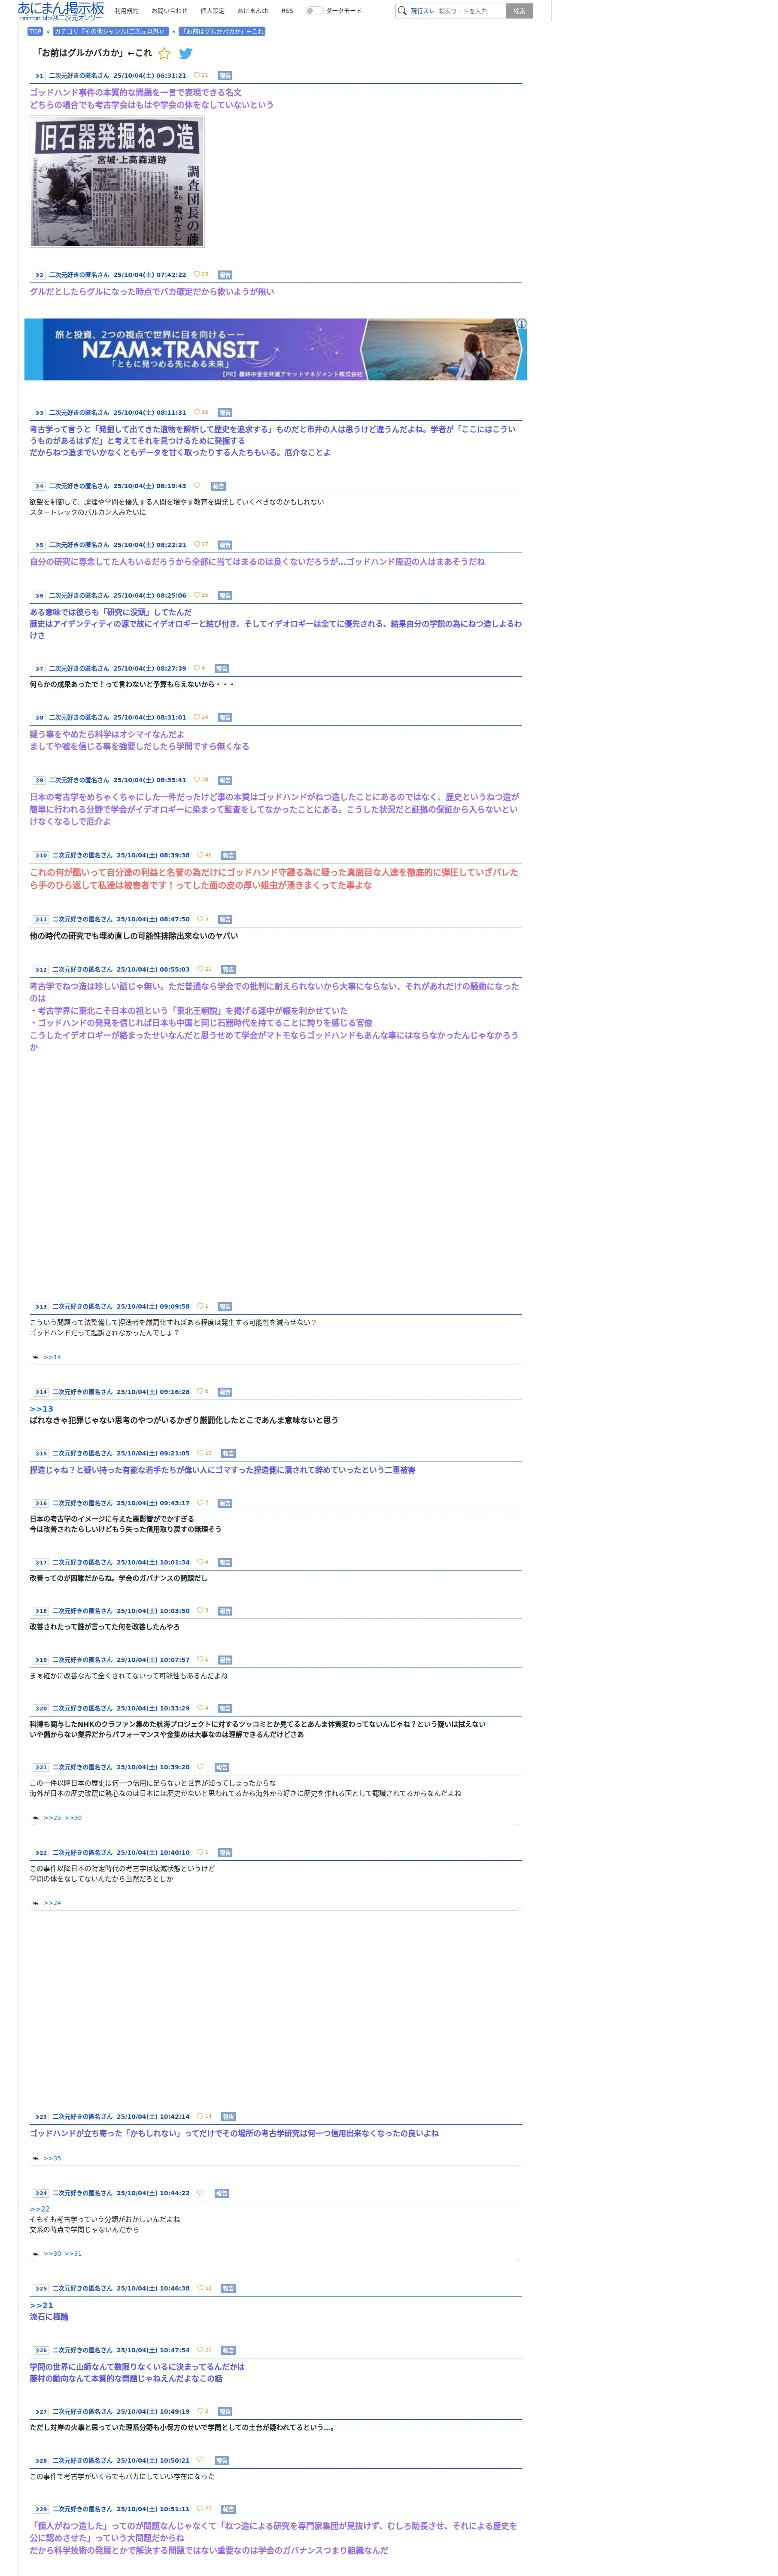Image resolution: width=778 pixels, height=2576 pixels.
Task: Click the >>21 anchor in post 25
Action: click(x=41, y=2305)
